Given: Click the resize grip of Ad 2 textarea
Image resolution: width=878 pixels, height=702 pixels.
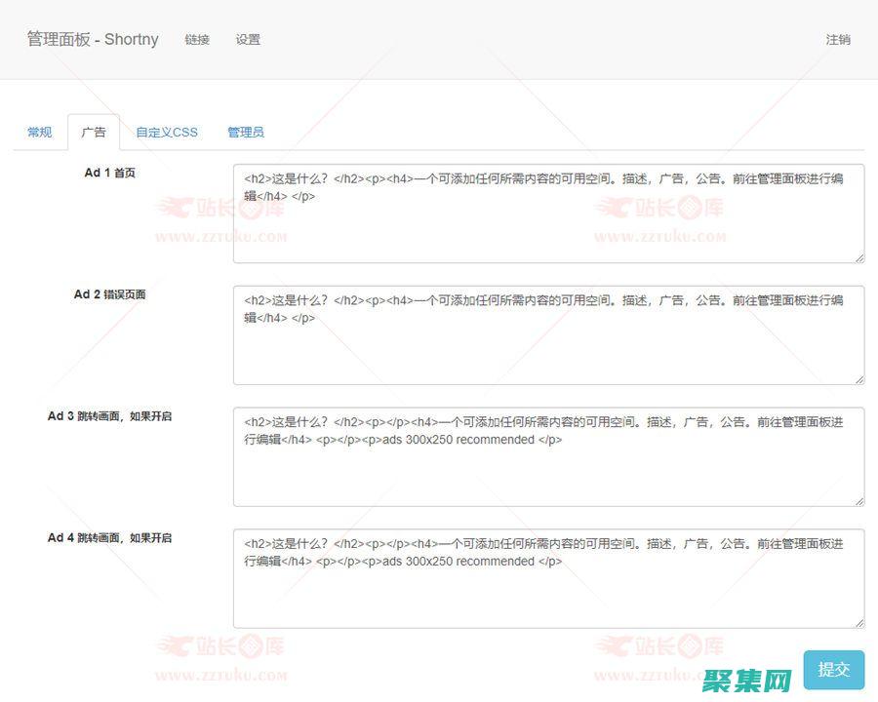Looking at the screenshot, I should coord(860,379).
